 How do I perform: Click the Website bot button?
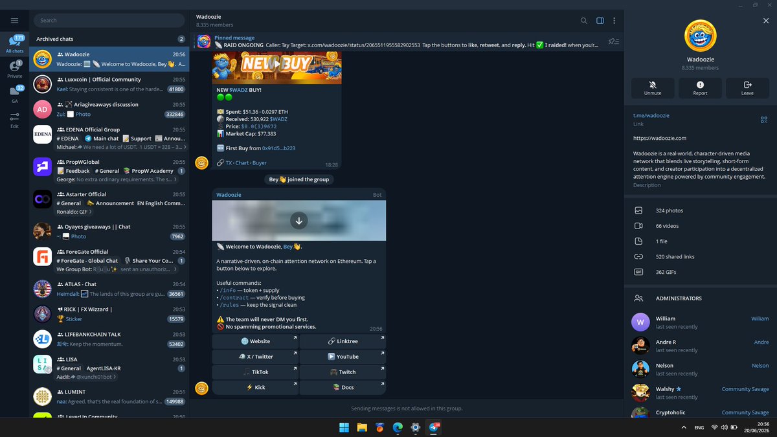tap(255, 341)
